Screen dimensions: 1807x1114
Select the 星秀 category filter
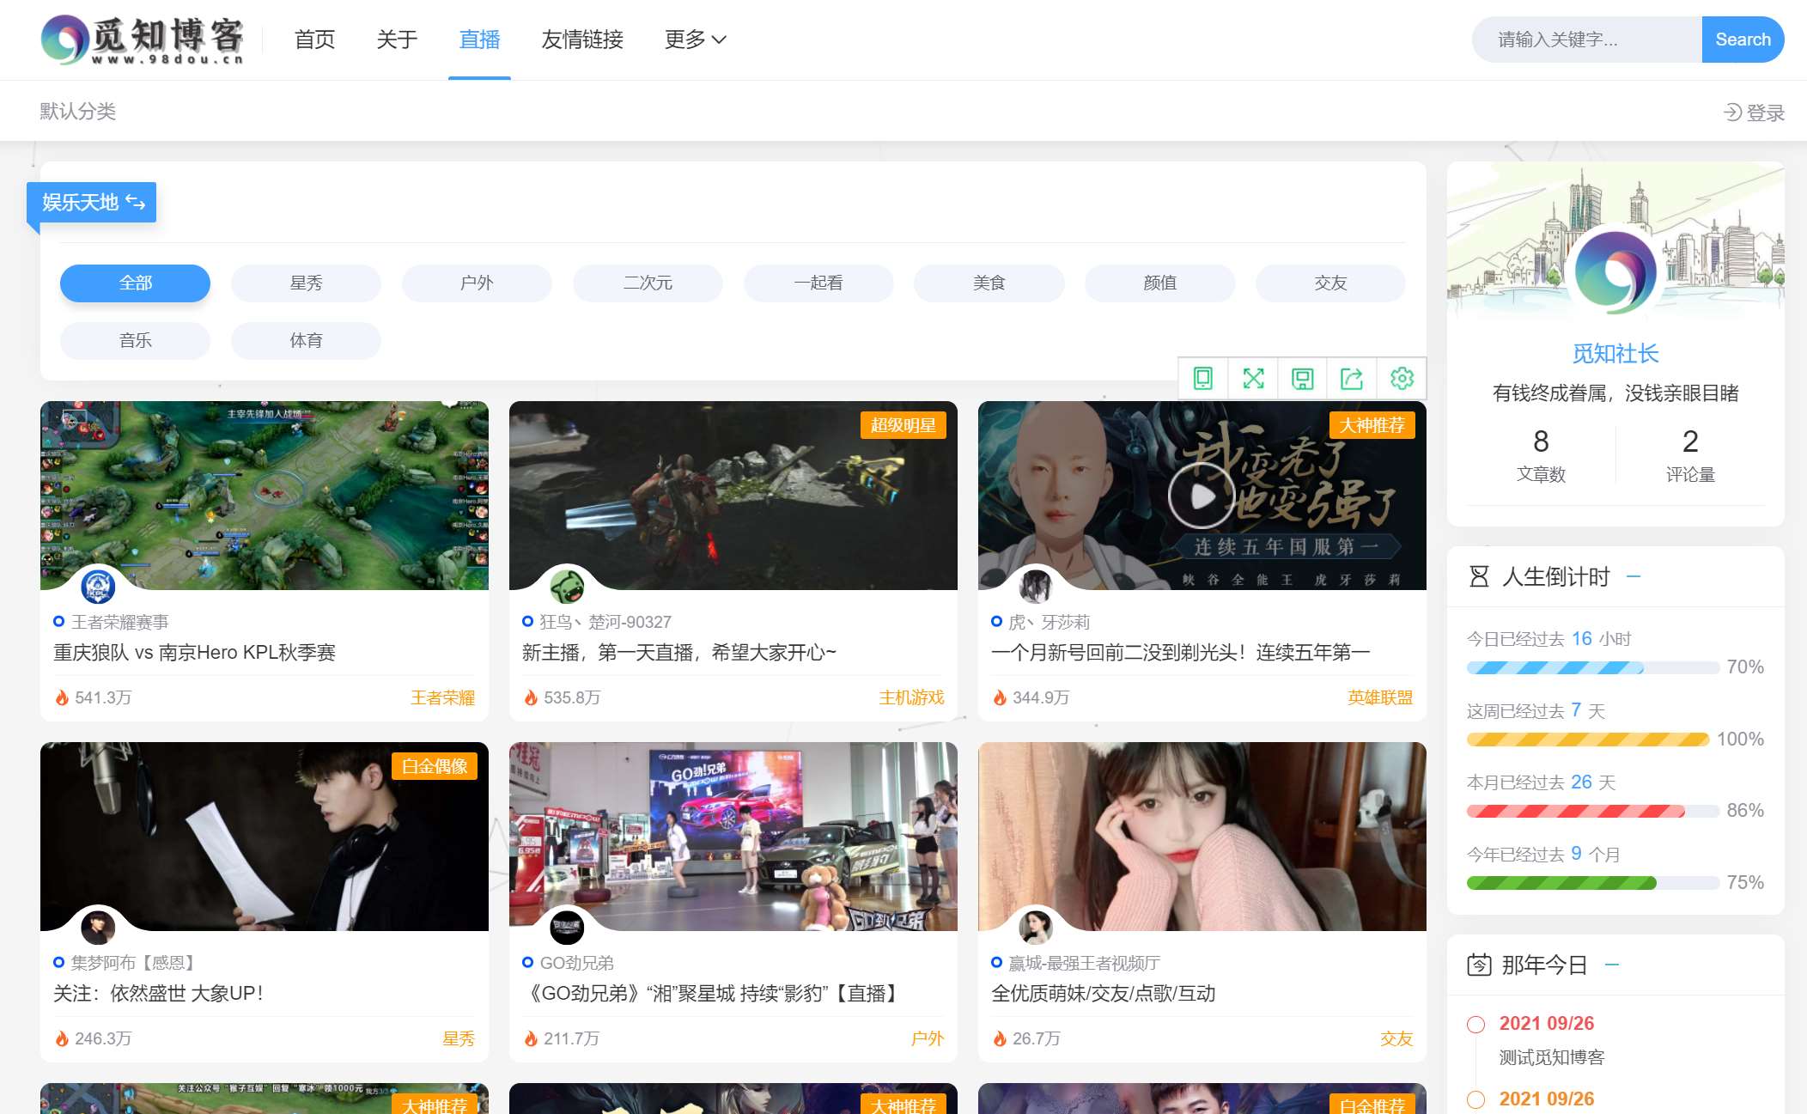click(x=306, y=283)
